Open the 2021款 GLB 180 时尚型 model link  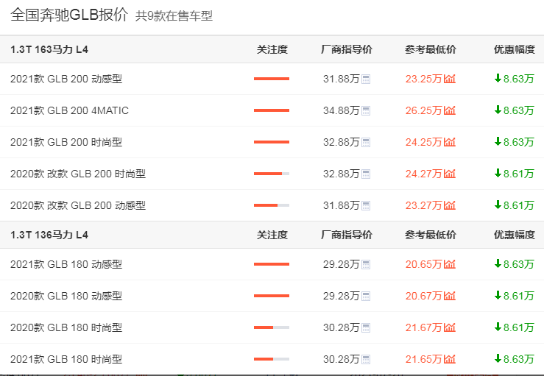click(x=66, y=359)
